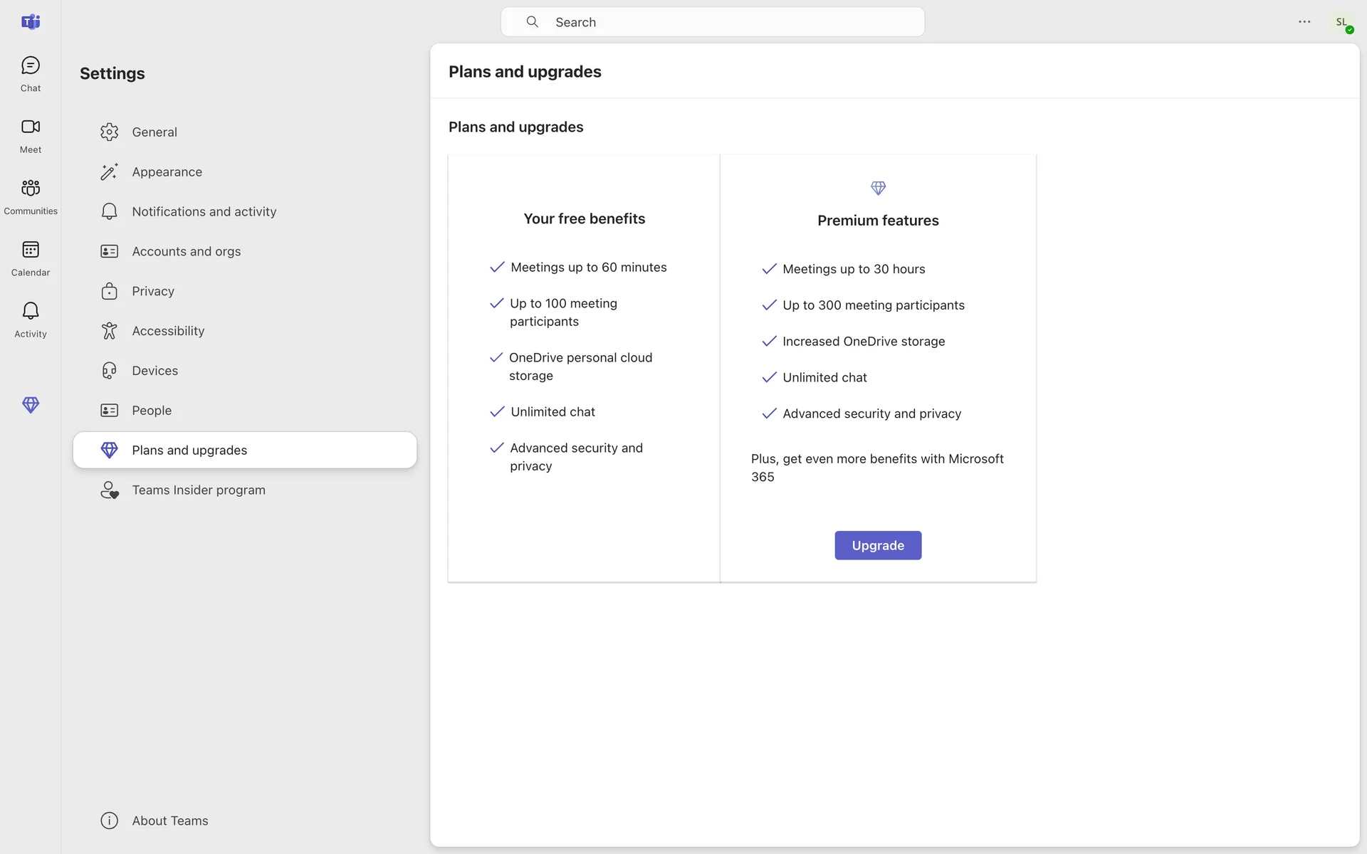
Task: Go to Communities in left rail
Action: tap(30, 196)
